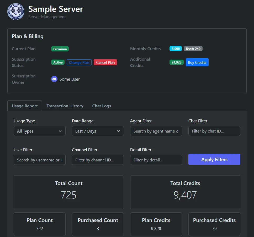Click the Discord icon beside Some User
This screenshot has width=254, height=237.
[54, 79]
